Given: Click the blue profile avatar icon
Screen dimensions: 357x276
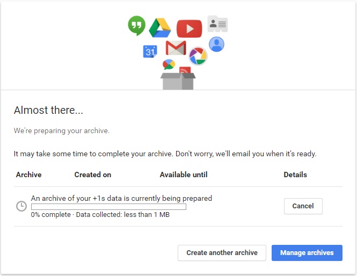Looking at the screenshot, I should [x=216, y=44].
